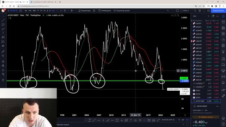Toggle log scale in bottom bar
This screenshot has height=127, width=226.
point(183,120)
